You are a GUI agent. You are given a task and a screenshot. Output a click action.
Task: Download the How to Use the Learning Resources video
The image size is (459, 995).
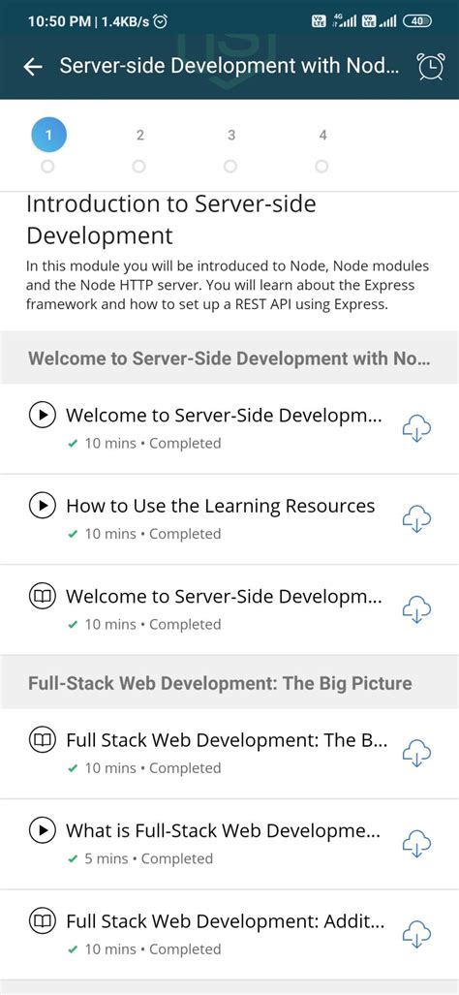(x=416, y=519)
